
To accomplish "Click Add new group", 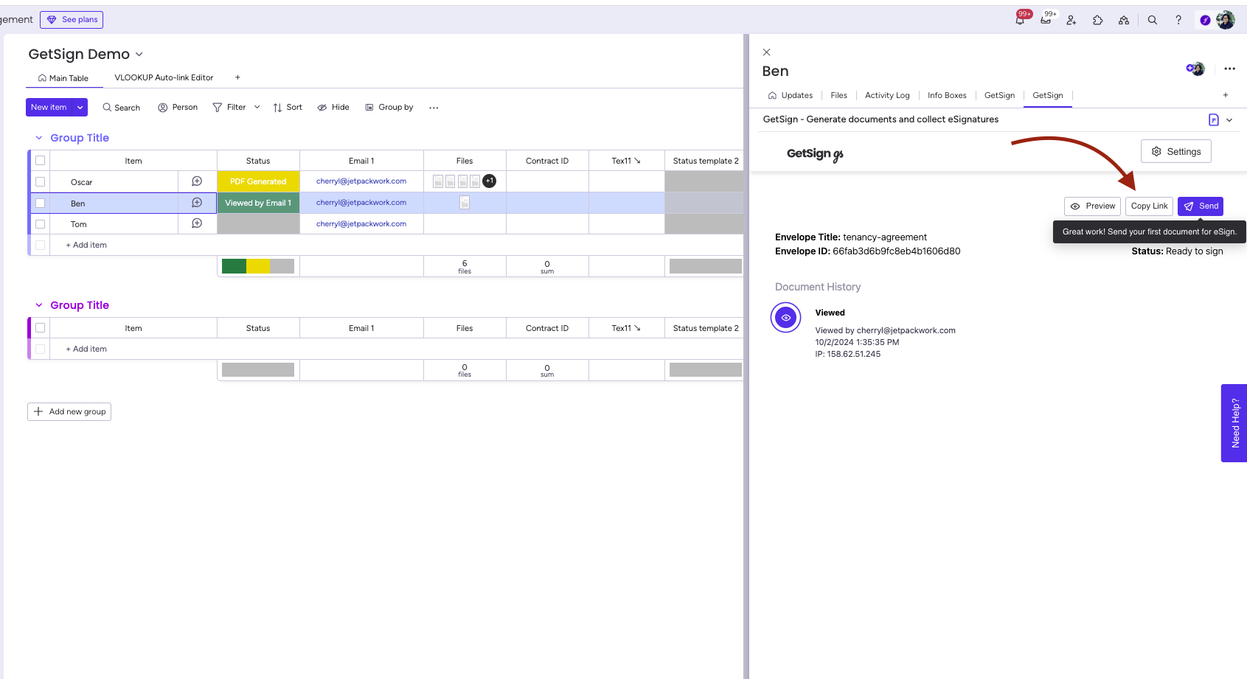I will tap(69, 411).
